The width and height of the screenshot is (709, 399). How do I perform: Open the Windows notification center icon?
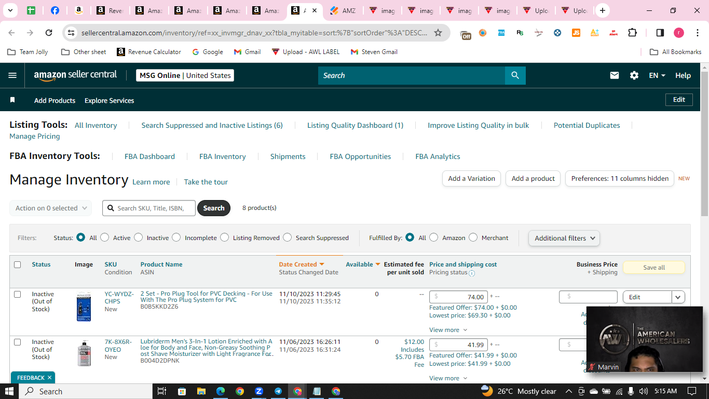pos(692,391)
